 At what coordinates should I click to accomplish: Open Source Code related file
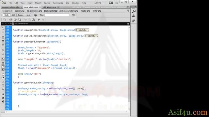coord(8,11)
